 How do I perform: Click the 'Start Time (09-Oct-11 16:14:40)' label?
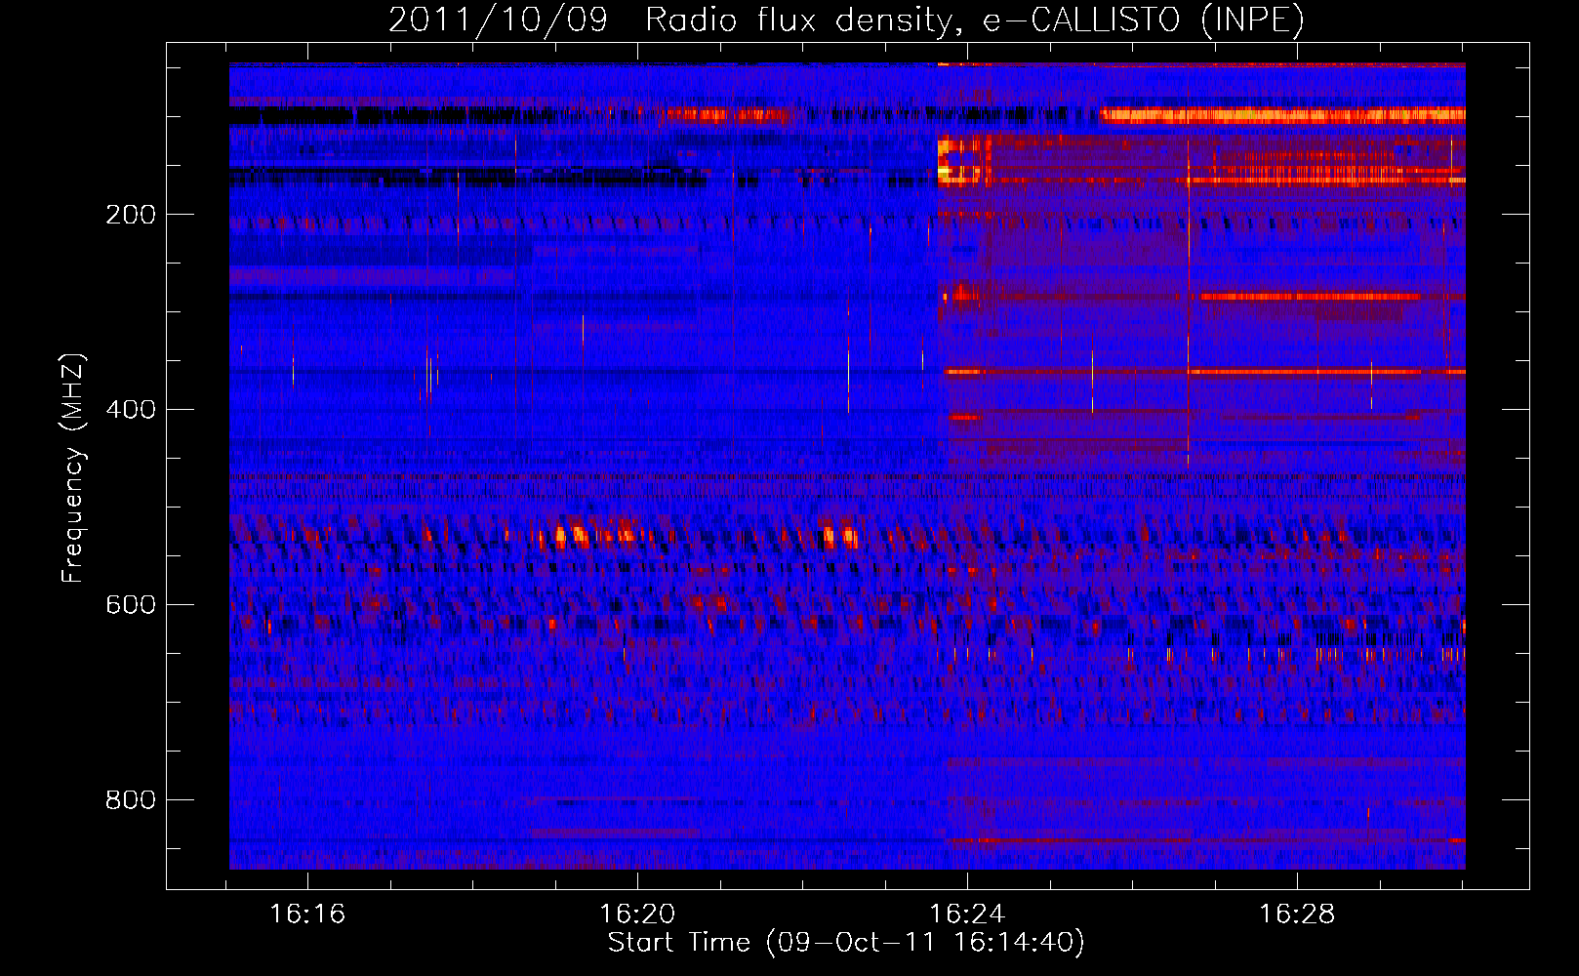tap(846, 943)
